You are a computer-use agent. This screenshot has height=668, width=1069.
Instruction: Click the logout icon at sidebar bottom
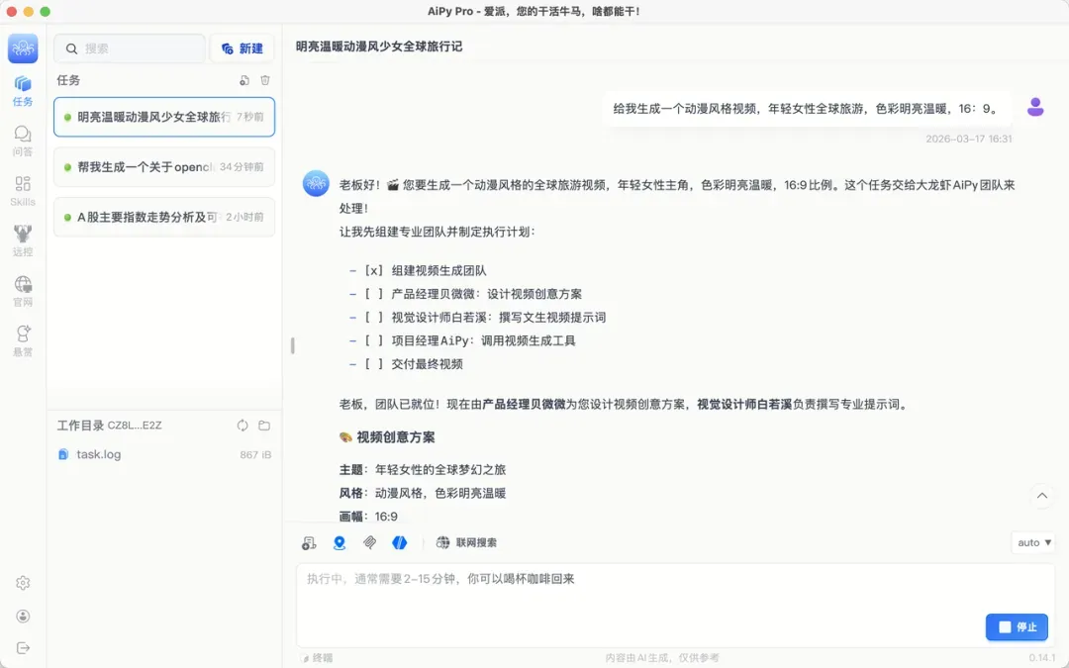coord(23,648)
